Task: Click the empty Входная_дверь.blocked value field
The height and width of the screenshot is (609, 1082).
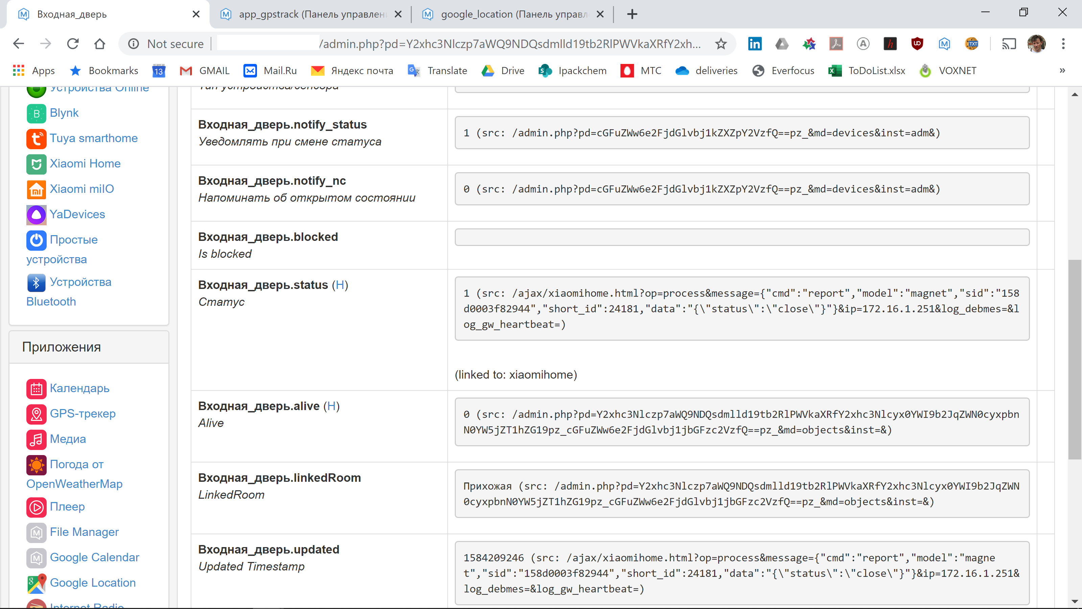Action: click(x=742, y=237)
